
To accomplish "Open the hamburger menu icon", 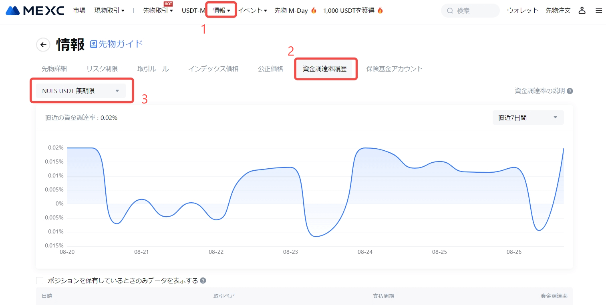I will (598, 11).
